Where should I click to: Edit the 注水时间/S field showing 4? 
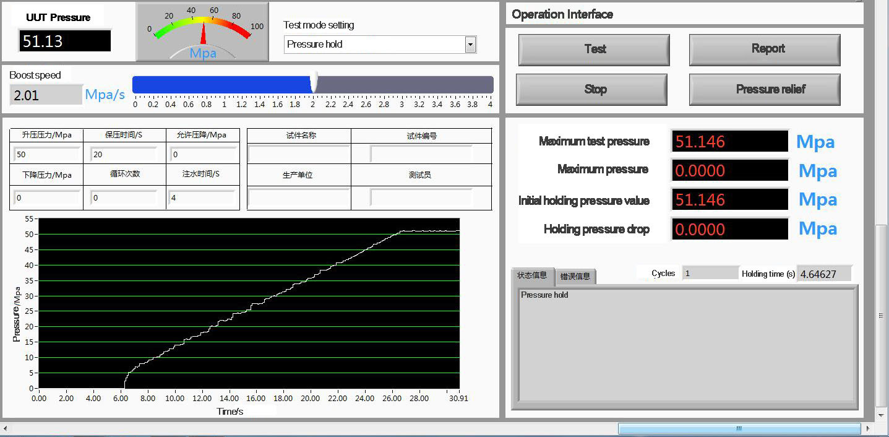tap(203, 198)
